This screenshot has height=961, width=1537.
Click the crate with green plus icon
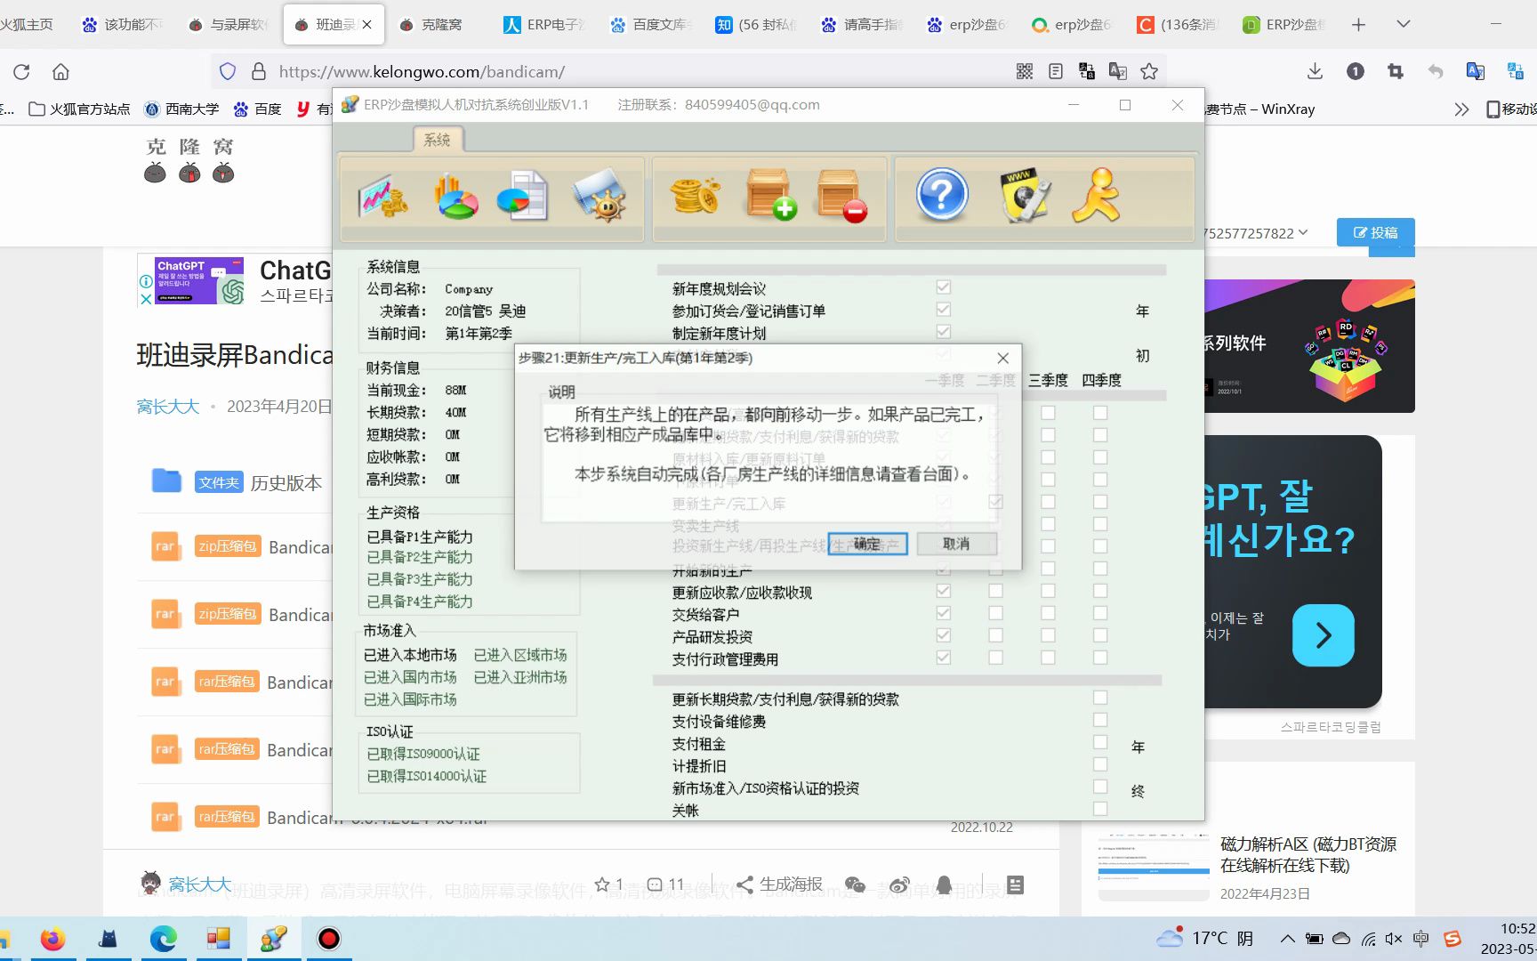[x=770, y=195]
